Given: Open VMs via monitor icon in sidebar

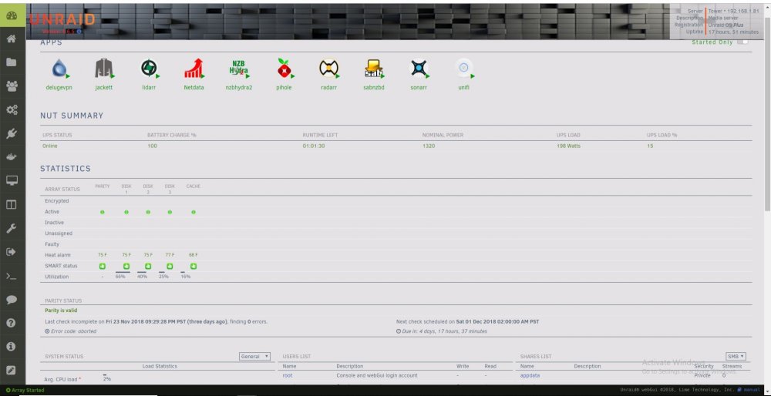Looking at the screenshot, I should (12, 180).
